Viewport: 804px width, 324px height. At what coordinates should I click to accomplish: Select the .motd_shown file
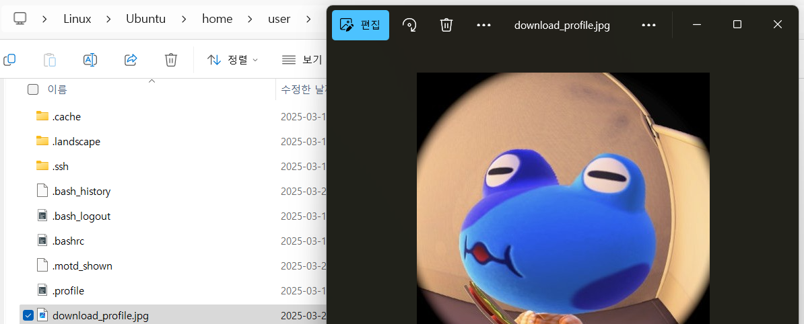pyautogui.click(x=82, y=266)
